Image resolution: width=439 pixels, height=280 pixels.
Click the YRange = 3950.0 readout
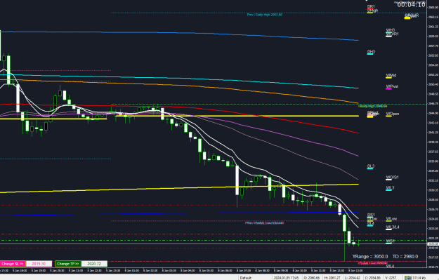point(370,257)
